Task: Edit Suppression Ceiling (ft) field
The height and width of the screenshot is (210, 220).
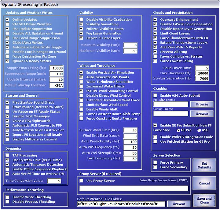Action: (57, 68)
